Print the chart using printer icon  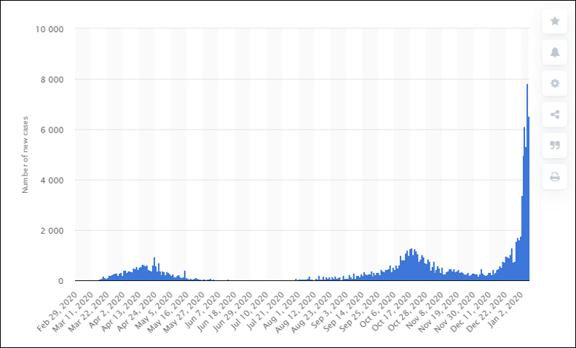pyautogui.click(x=555, y=177)
